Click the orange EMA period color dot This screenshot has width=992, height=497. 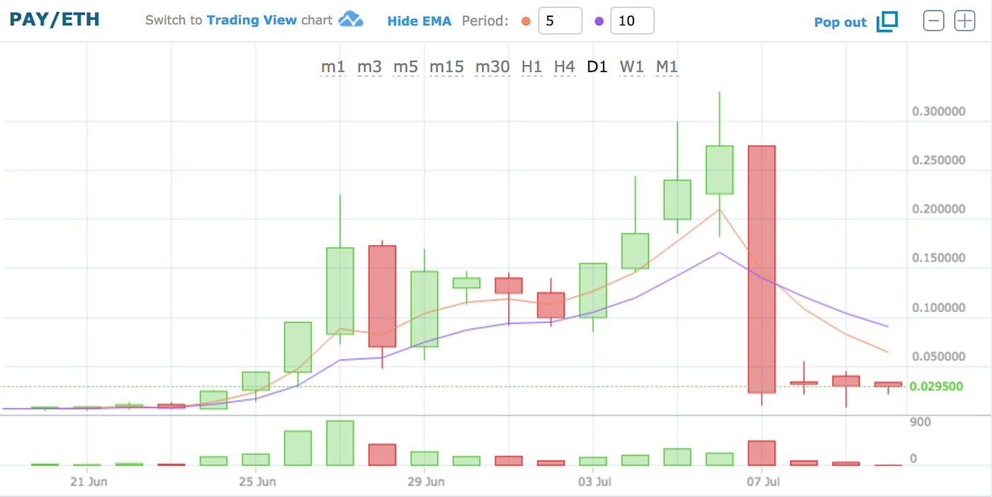click(x=526, y=21)
